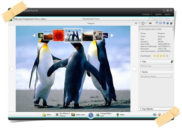This screenshot has width=182, height=128.
Task: Click the person tag icon in top toolbar
Action: pyautogui.click(x=171, y=23)
